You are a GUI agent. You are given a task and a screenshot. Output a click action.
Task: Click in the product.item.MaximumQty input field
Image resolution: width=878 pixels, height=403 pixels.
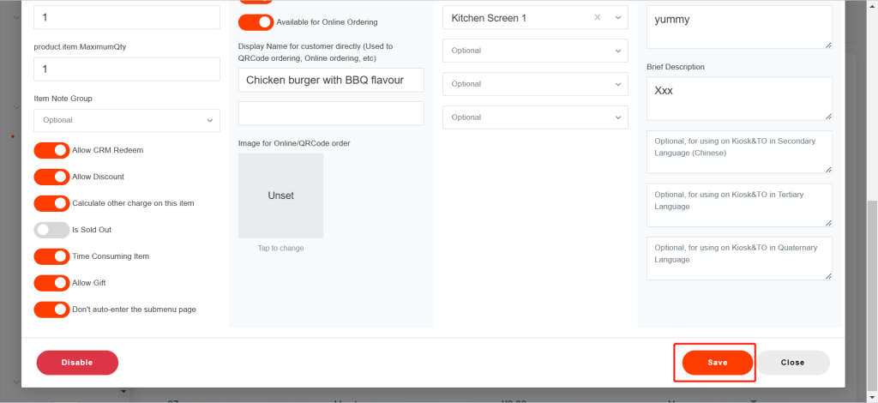click(x=126, y=69)
